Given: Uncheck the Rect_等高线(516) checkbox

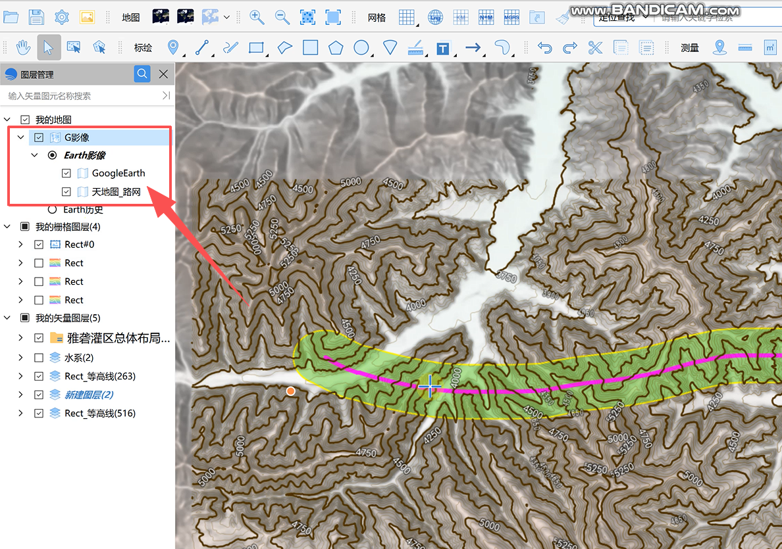Looking at the screenshot, I should tap(39, 413).
